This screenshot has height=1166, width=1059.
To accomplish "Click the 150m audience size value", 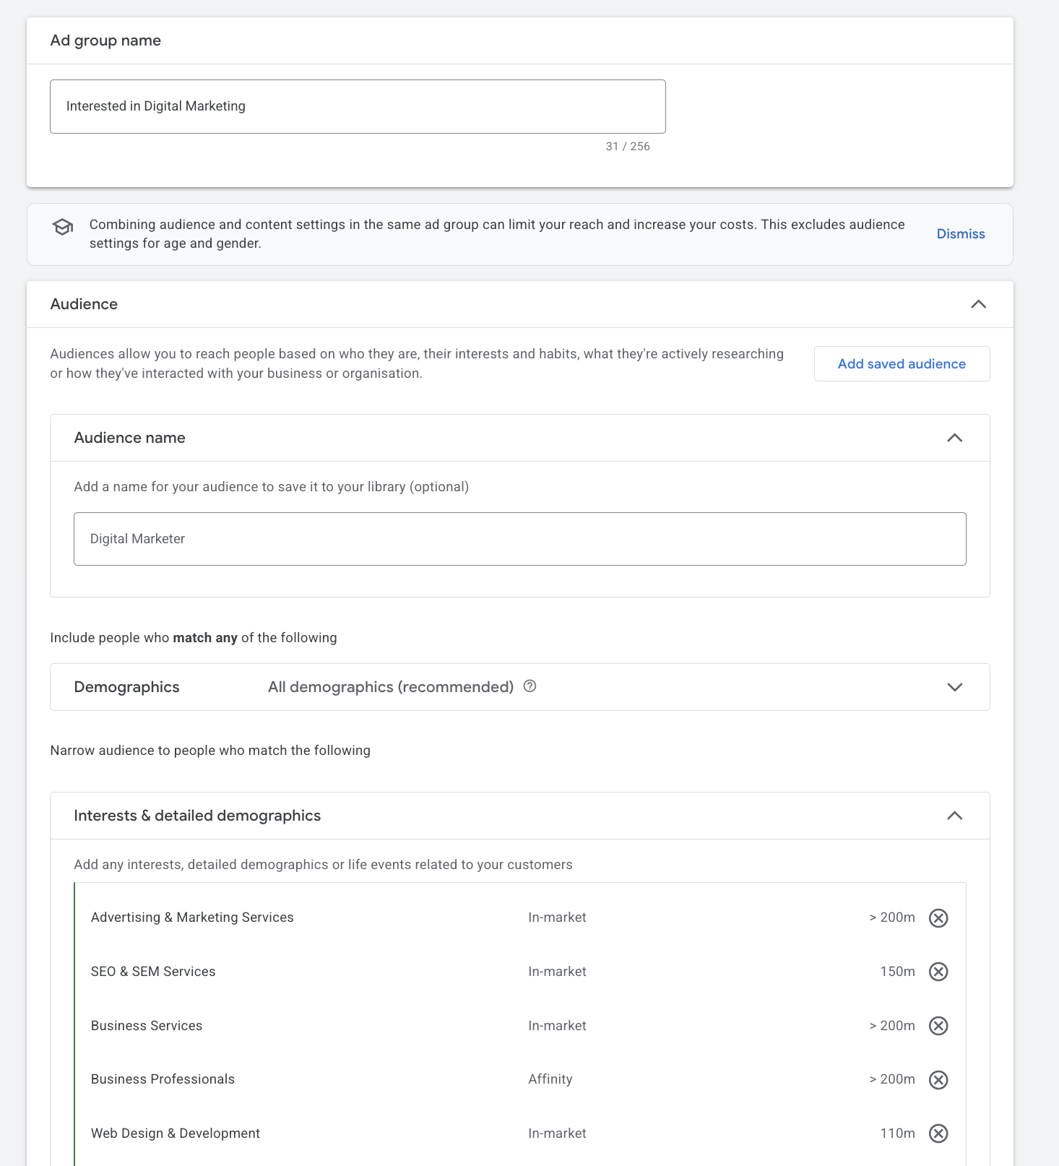I will 897,972.
